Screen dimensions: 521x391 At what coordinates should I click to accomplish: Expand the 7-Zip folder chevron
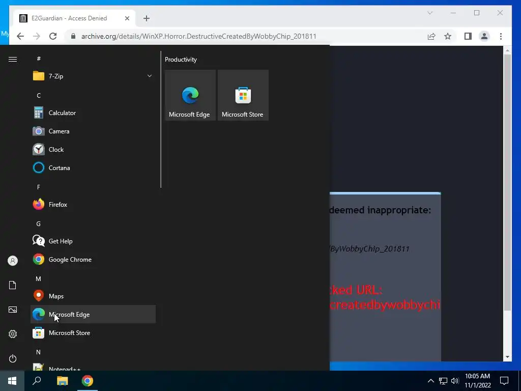tap(150, 76)
